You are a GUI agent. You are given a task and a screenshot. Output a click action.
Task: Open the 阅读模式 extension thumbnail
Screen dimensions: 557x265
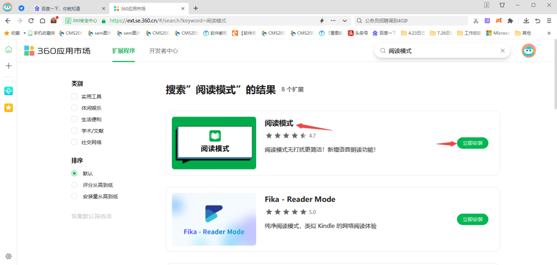[x=214, y=143]
